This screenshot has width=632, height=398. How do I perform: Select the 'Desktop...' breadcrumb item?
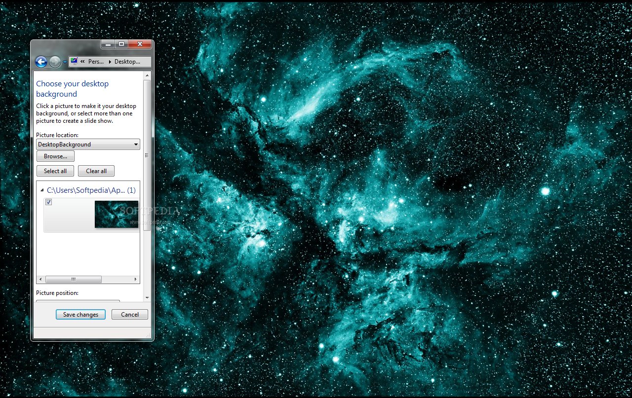127,62
